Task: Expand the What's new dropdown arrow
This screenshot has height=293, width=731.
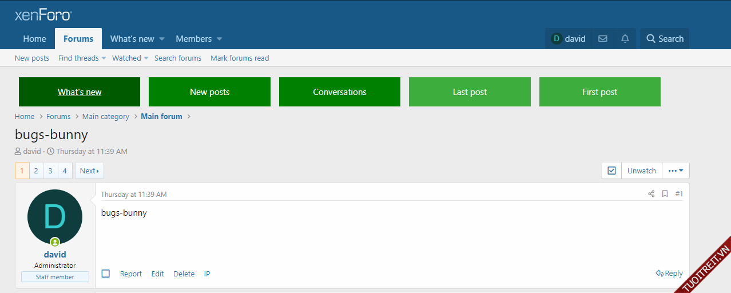Action: point(162,39)
